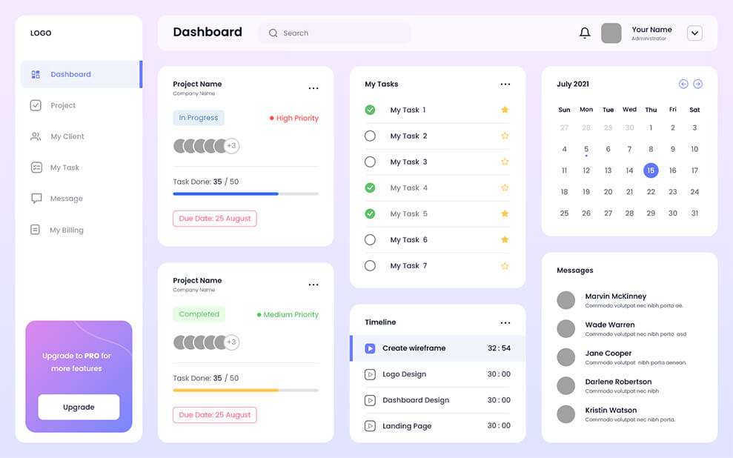Uncheck the completed My Task 4
733x458 pixels.
click(370, 187)
